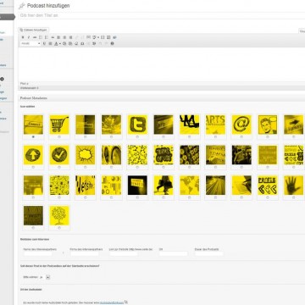Toggle italic formatting in editor toolbar

[x=29, y=37]
